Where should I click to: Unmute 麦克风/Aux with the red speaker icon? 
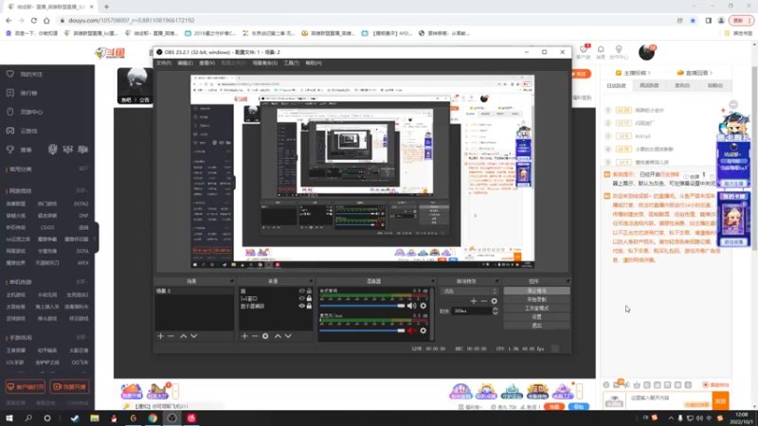tap(411, 330)
